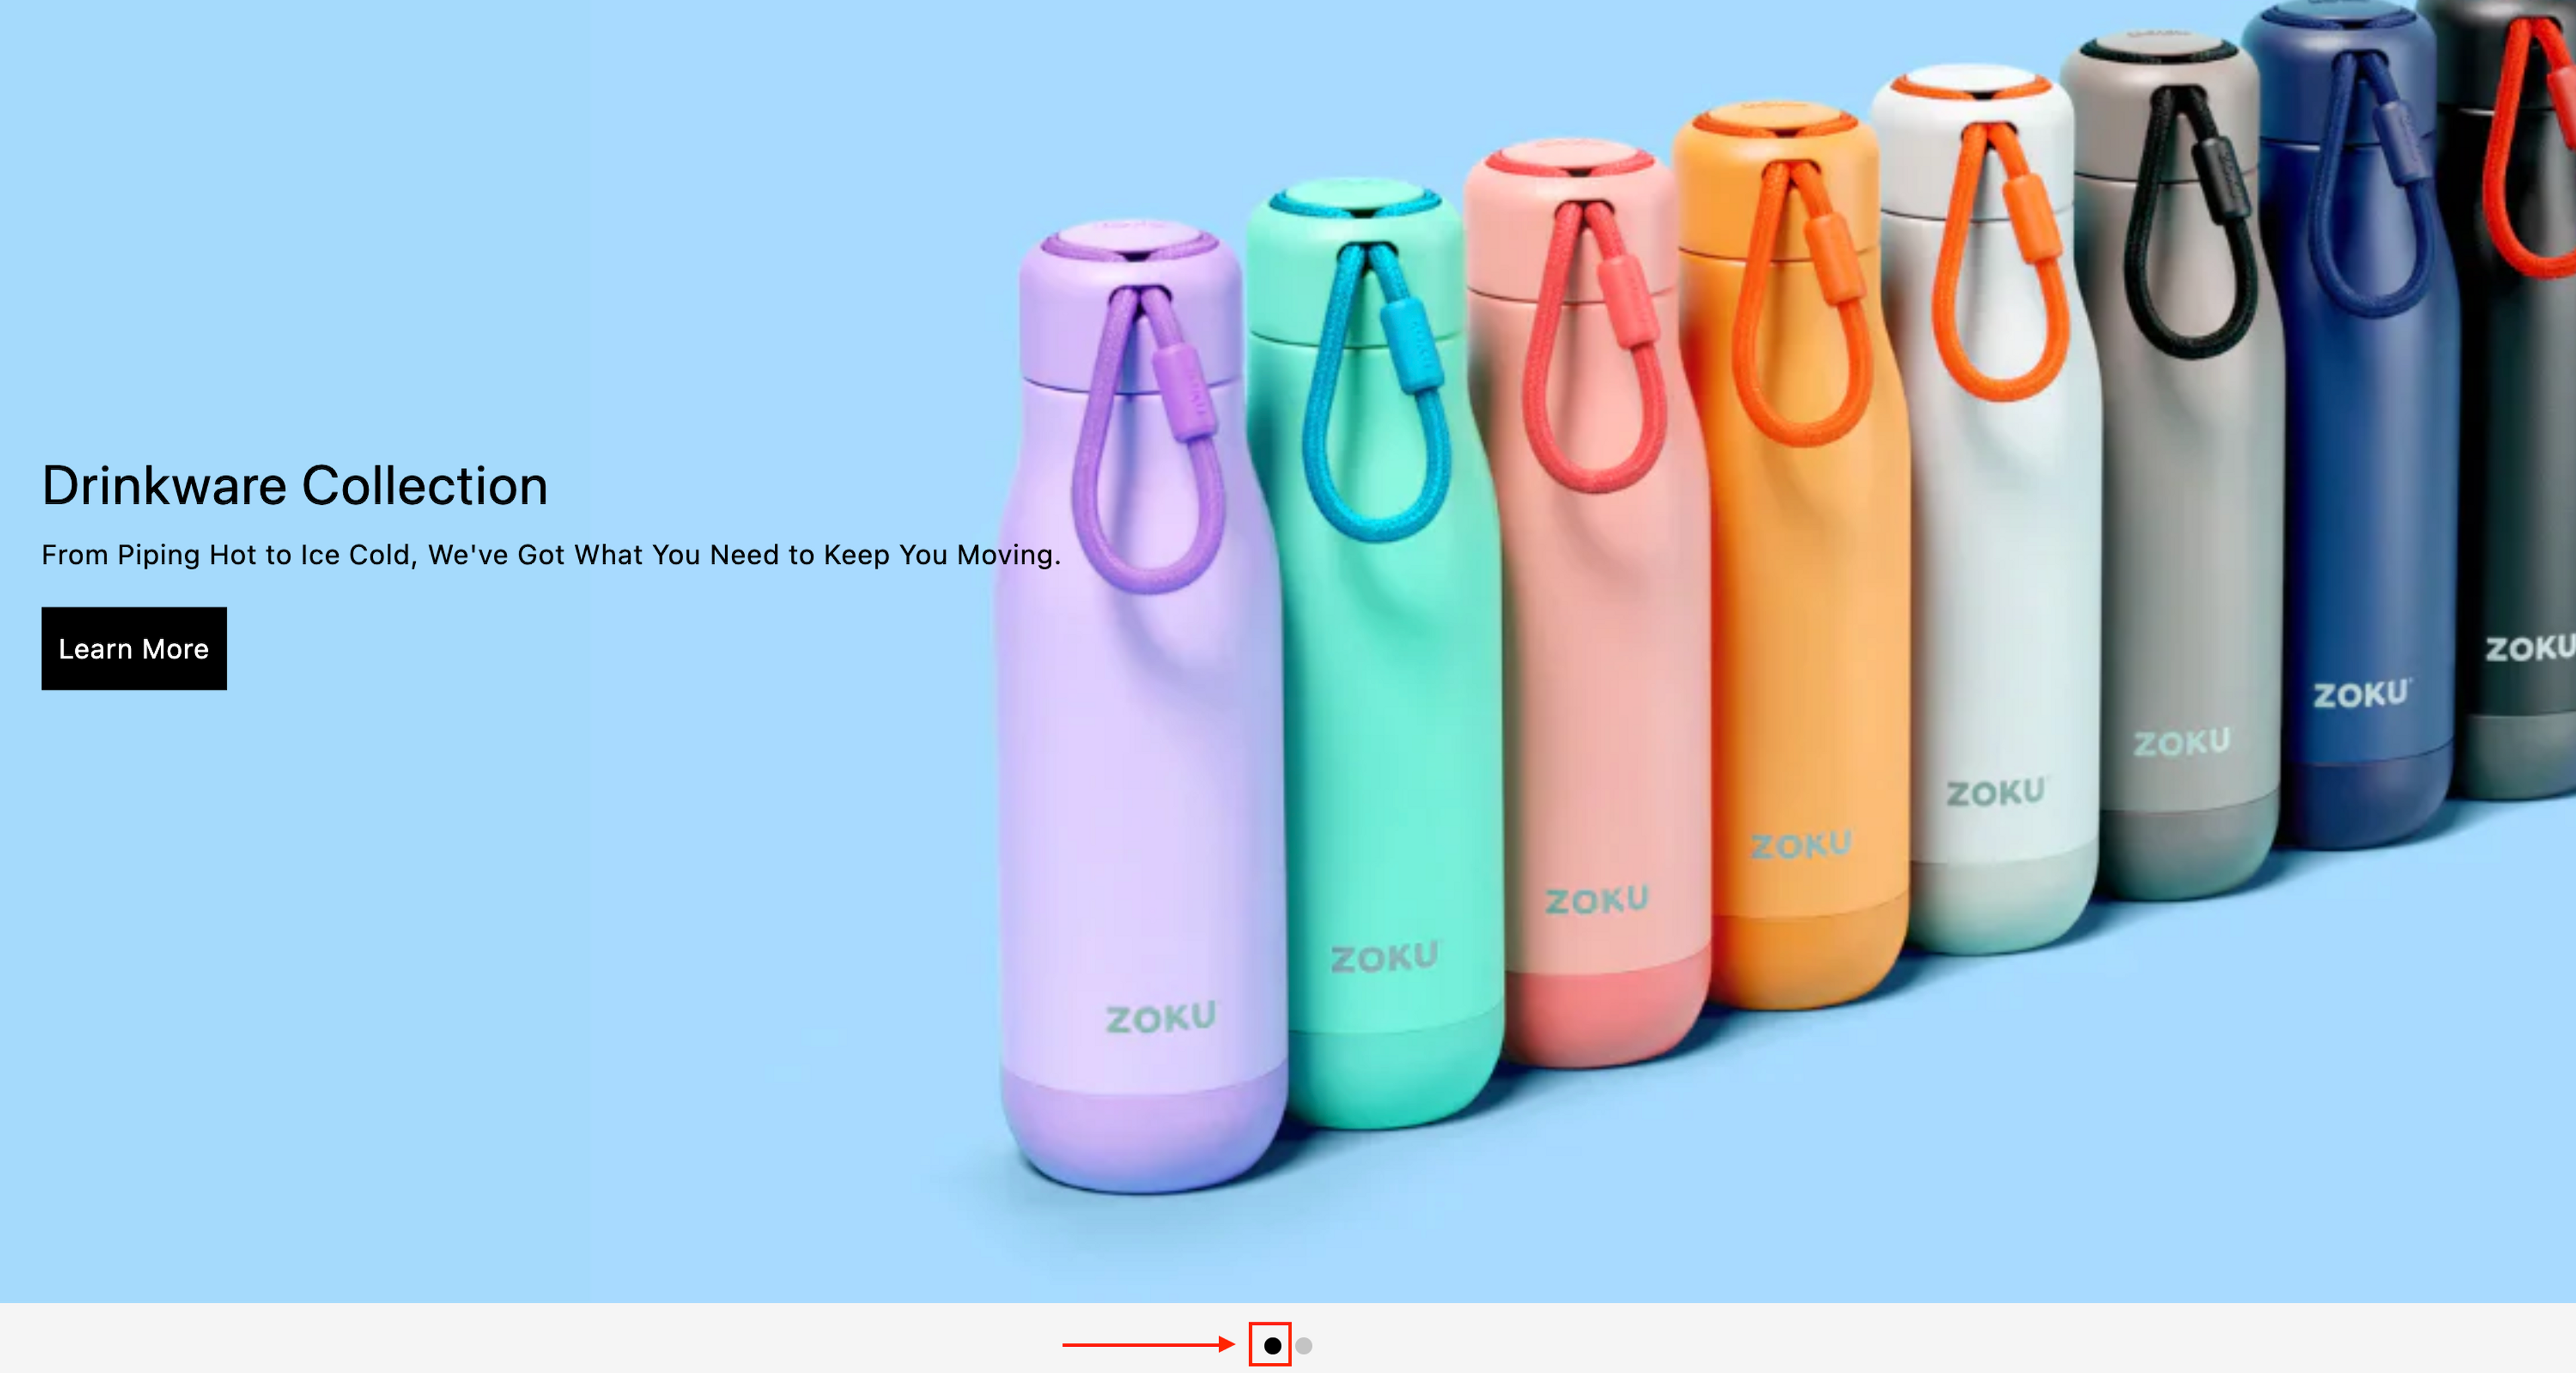The height and width of the screenshot is (1373, 2576).
Task: Switch to the second gray carousel dot
Action: pyautogui.click(x=1304, y=1345)
